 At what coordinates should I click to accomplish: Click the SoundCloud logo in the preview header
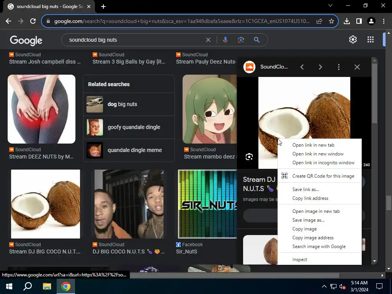pos(249,67)
